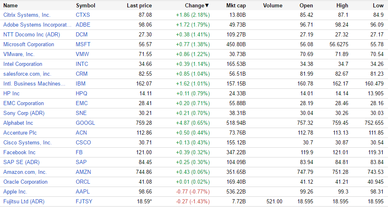This screenshot has width=388, height=207.
Task: Sort by the High column header
Action: pyautogui.click(x=342, y=6)
